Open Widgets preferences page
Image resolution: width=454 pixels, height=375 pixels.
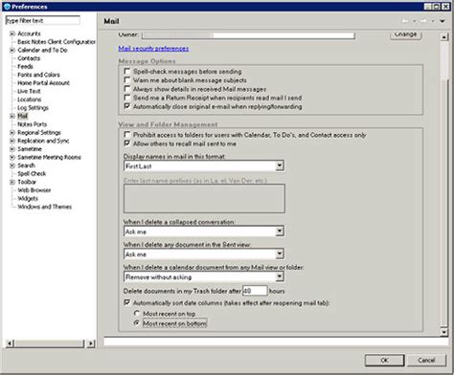click(x=28, y=199)
